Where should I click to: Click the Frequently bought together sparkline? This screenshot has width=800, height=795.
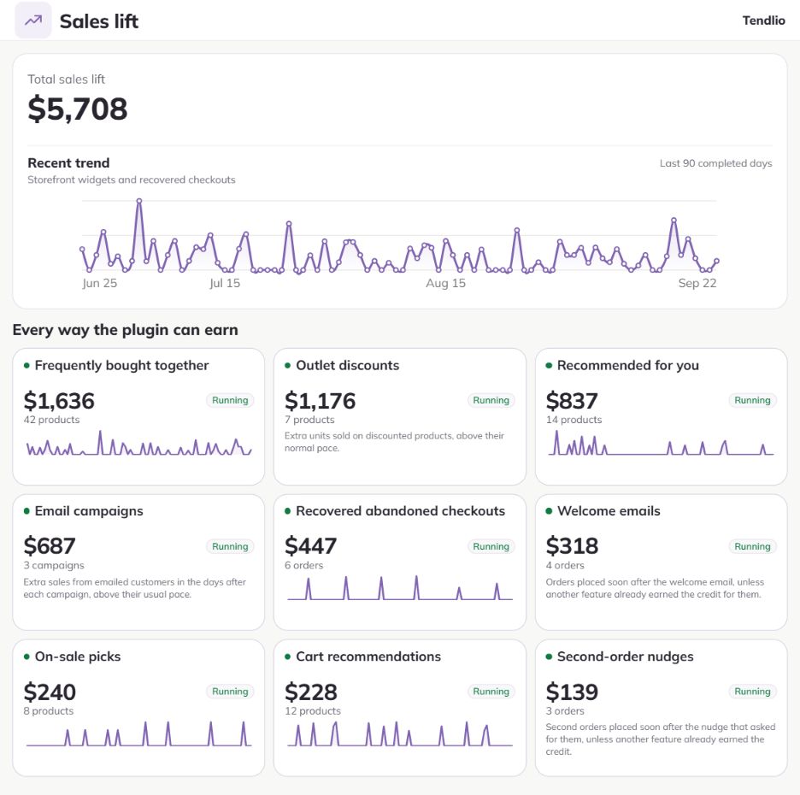(x=138, y=443)
